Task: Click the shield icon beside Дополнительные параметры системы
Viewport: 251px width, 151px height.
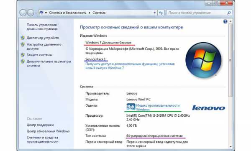Action: click(23, 61)
